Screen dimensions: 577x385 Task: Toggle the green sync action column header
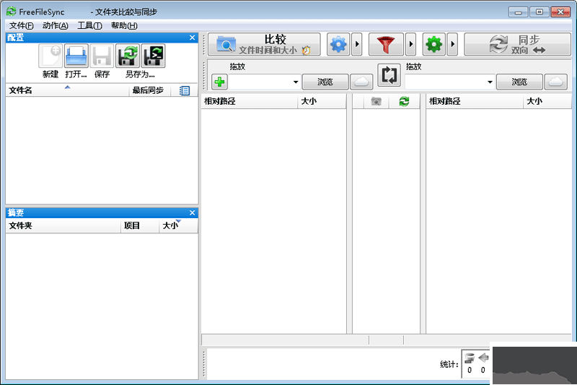404,102
